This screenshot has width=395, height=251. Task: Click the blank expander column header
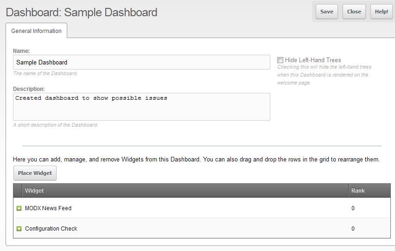(18, 191)
